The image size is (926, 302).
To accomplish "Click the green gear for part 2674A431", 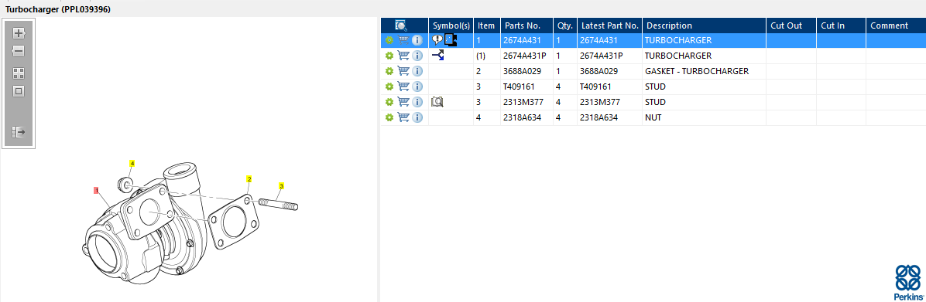I will 389,40.
